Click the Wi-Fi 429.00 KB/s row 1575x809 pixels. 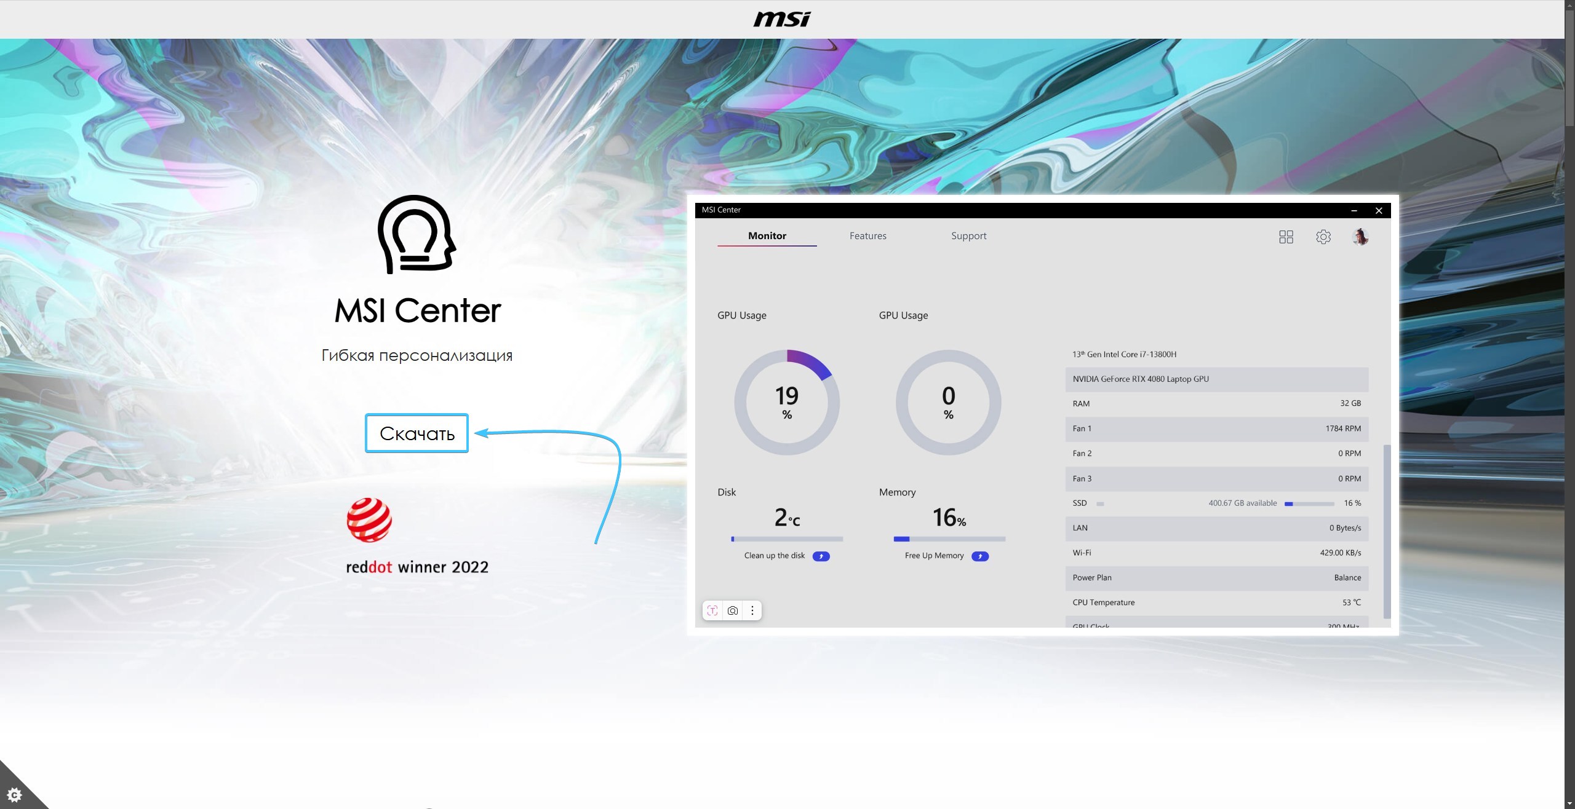[1216, 553]
